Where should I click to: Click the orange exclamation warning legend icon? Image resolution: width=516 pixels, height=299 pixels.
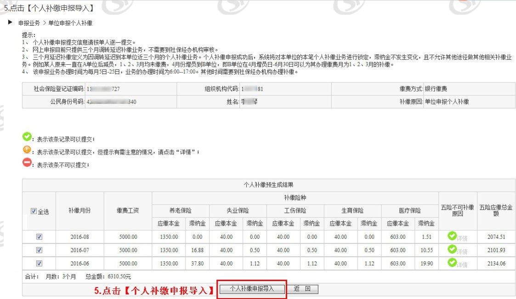tap(27, 149)
